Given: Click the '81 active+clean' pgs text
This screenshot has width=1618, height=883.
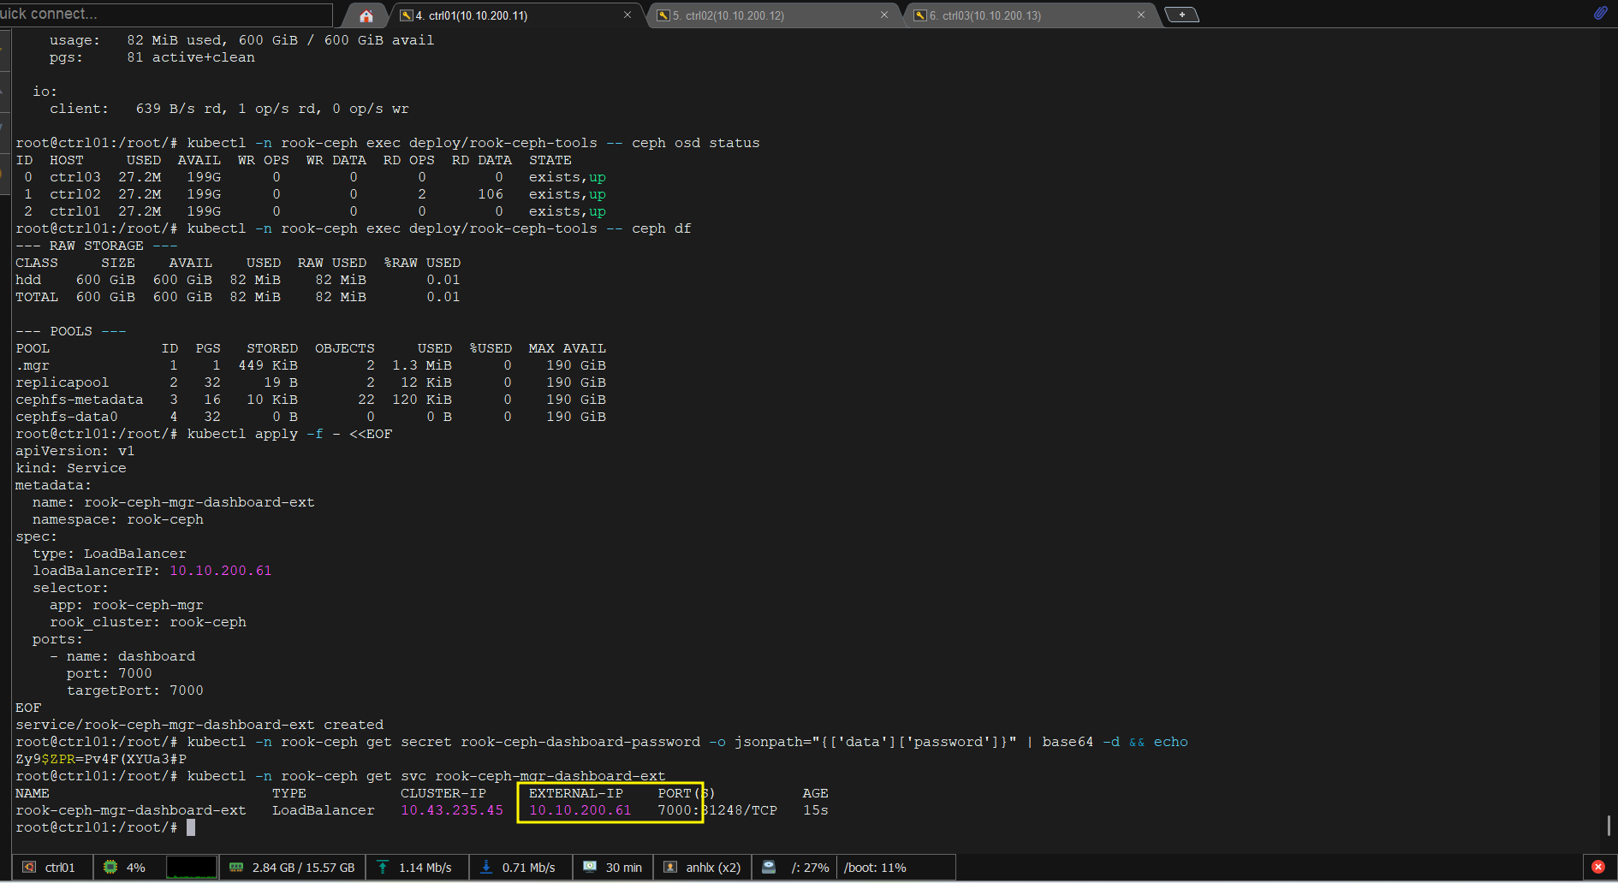Looking at the screenshot, I should [190, 57].
